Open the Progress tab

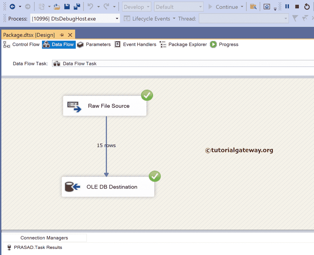click(x=228, y=44)
